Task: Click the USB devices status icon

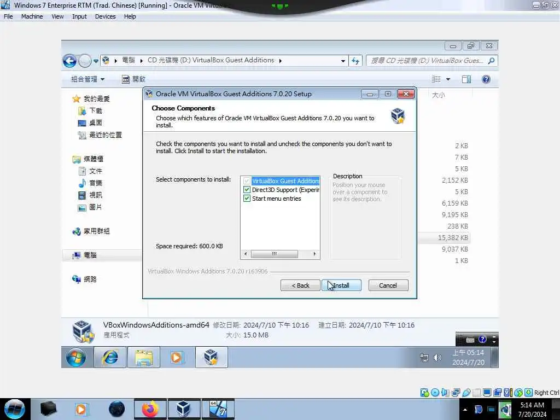Action: [x=466, y=393]
